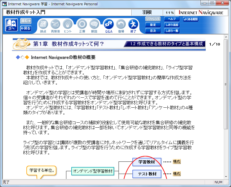Click the オンデマンド型学習教材 diagram box
Viewport: 231px width, 187px height.
93,171
